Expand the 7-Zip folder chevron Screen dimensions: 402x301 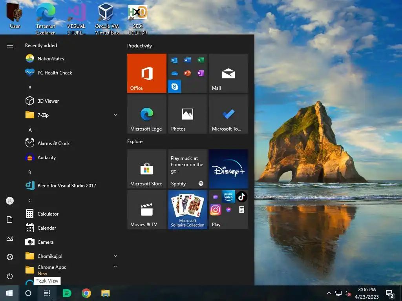(115, 115)
